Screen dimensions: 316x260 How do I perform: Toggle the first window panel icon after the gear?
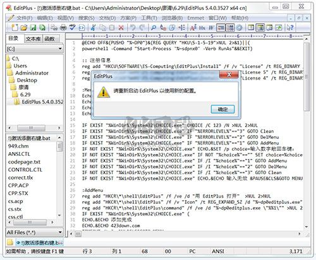click(x=251, y=28)
